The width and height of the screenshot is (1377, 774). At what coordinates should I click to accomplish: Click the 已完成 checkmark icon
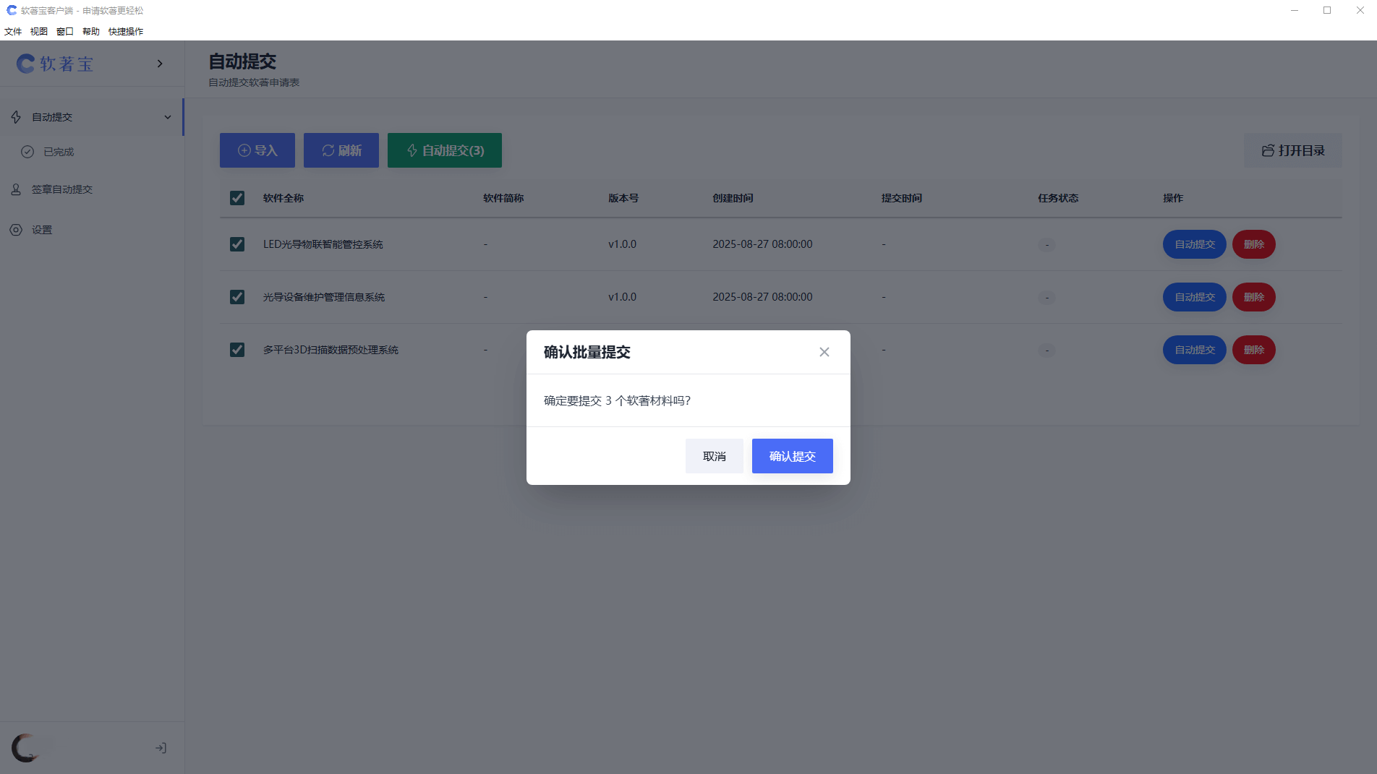[27, 152]
